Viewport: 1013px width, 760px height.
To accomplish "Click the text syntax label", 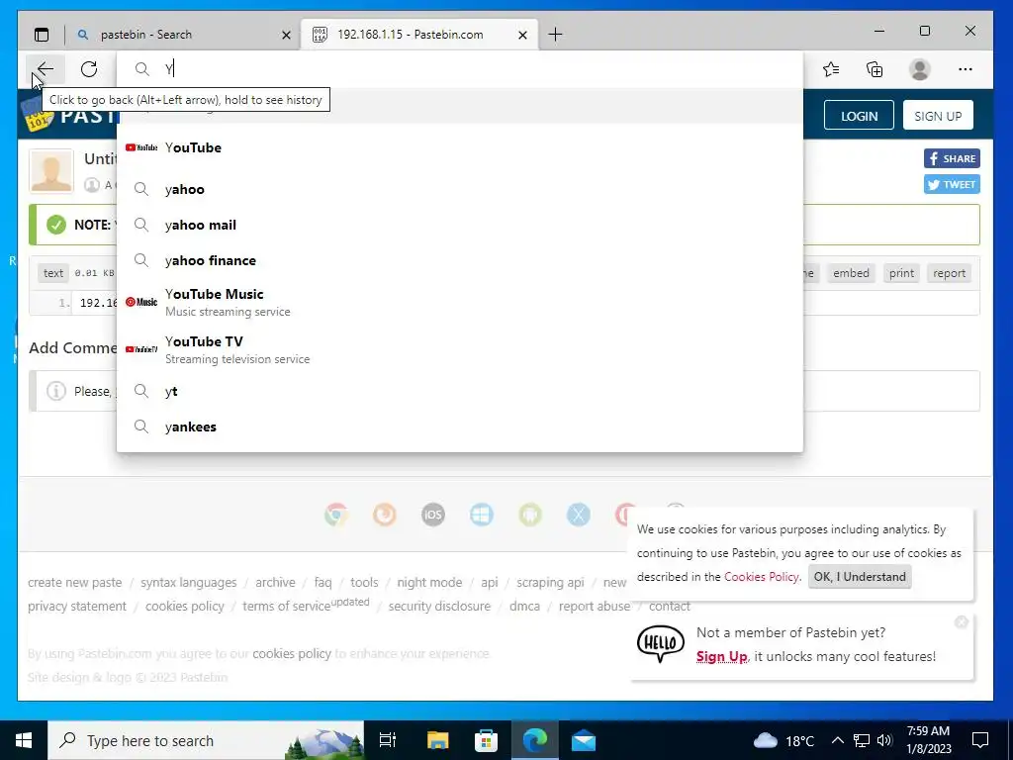I will [53, 273].
